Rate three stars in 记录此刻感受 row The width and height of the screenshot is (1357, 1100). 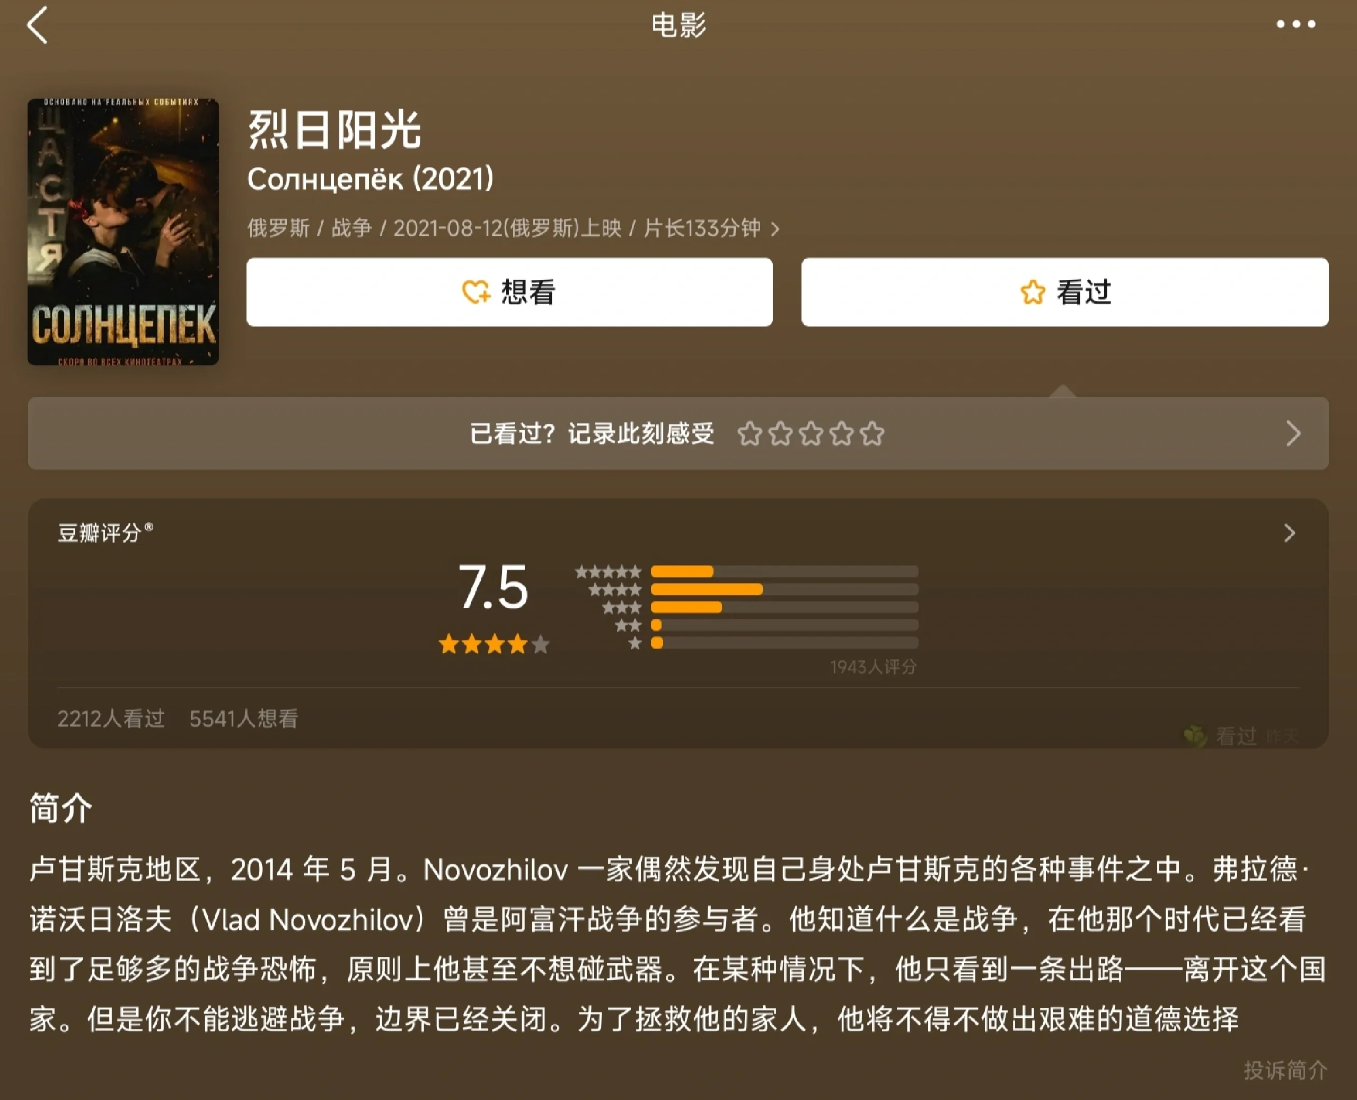click(810, 434)
